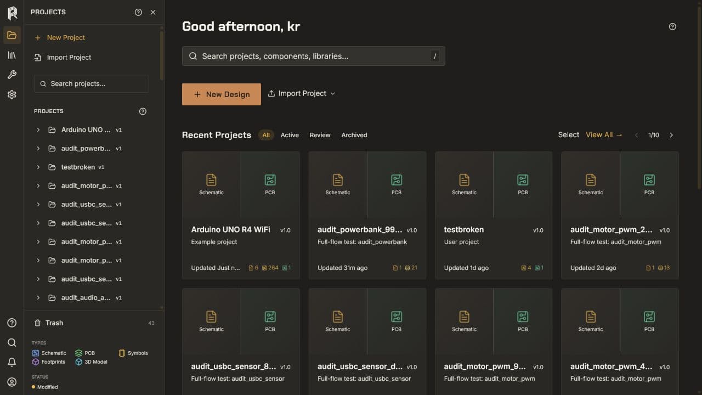Screen dimensions: 702x395
Task: Click the PROJECTS panel header title
Action: click(x=48, y=12)
